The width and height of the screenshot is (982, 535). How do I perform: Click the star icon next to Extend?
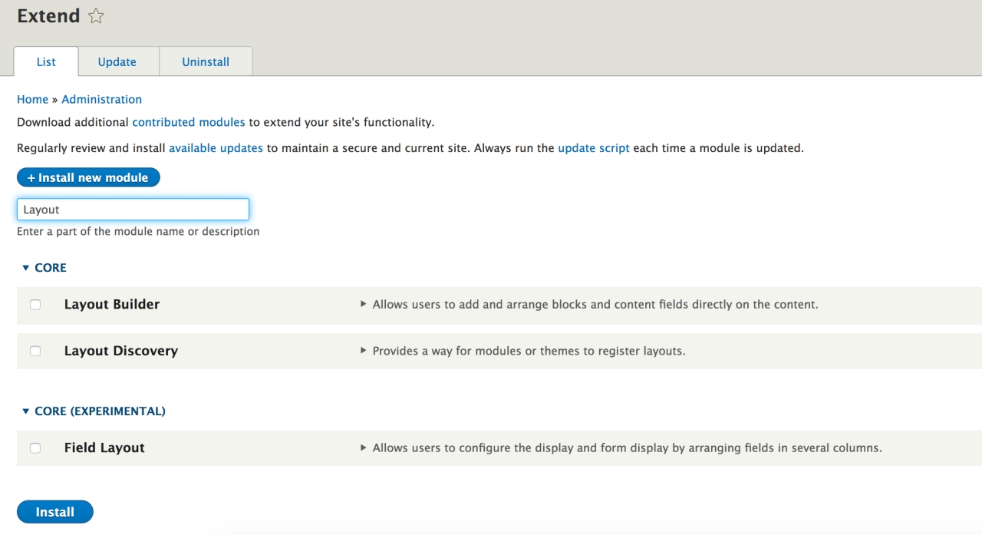[95, 15]
